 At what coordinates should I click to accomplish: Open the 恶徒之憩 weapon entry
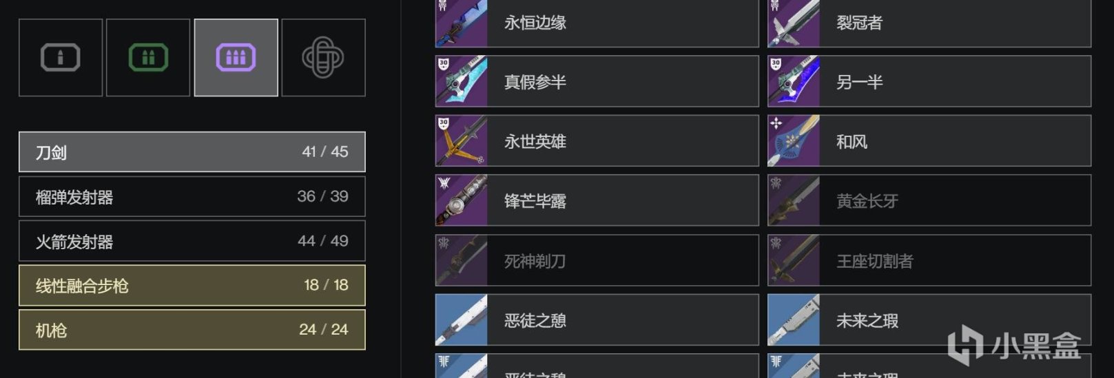(x=597, y=320)
